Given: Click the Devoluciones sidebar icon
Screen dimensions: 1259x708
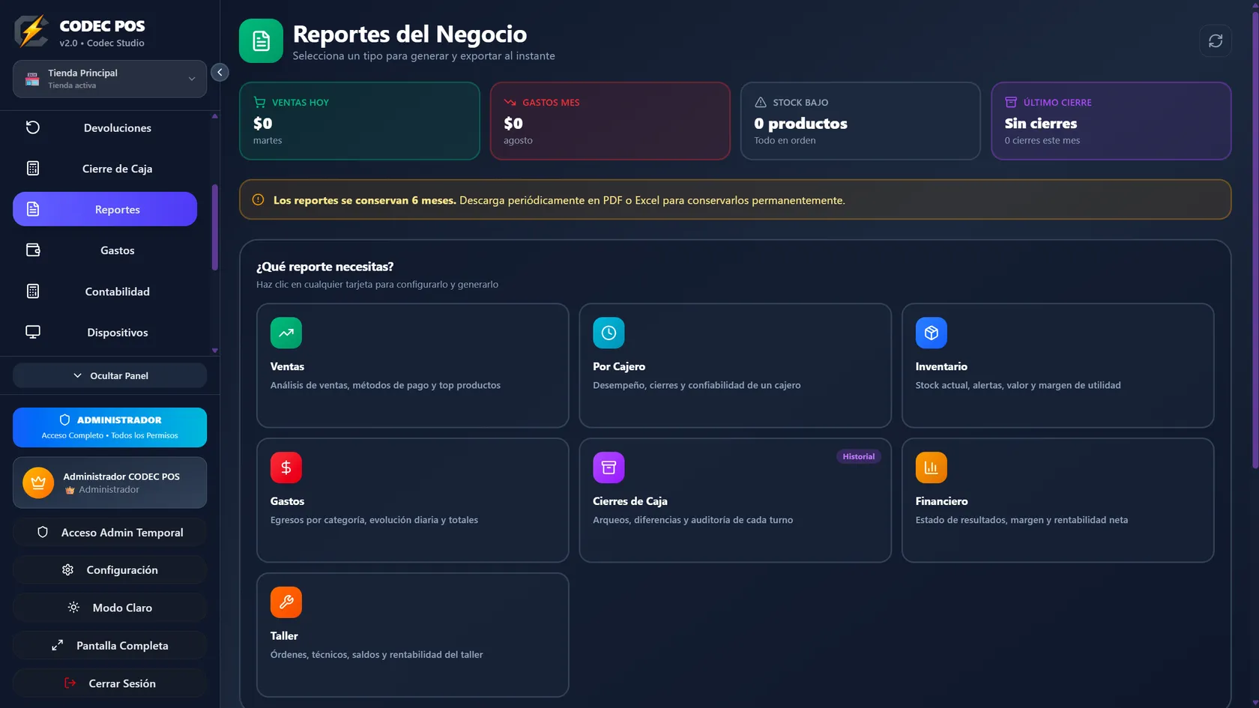Looking at the screenshot, I should click(x=33, y=127).
